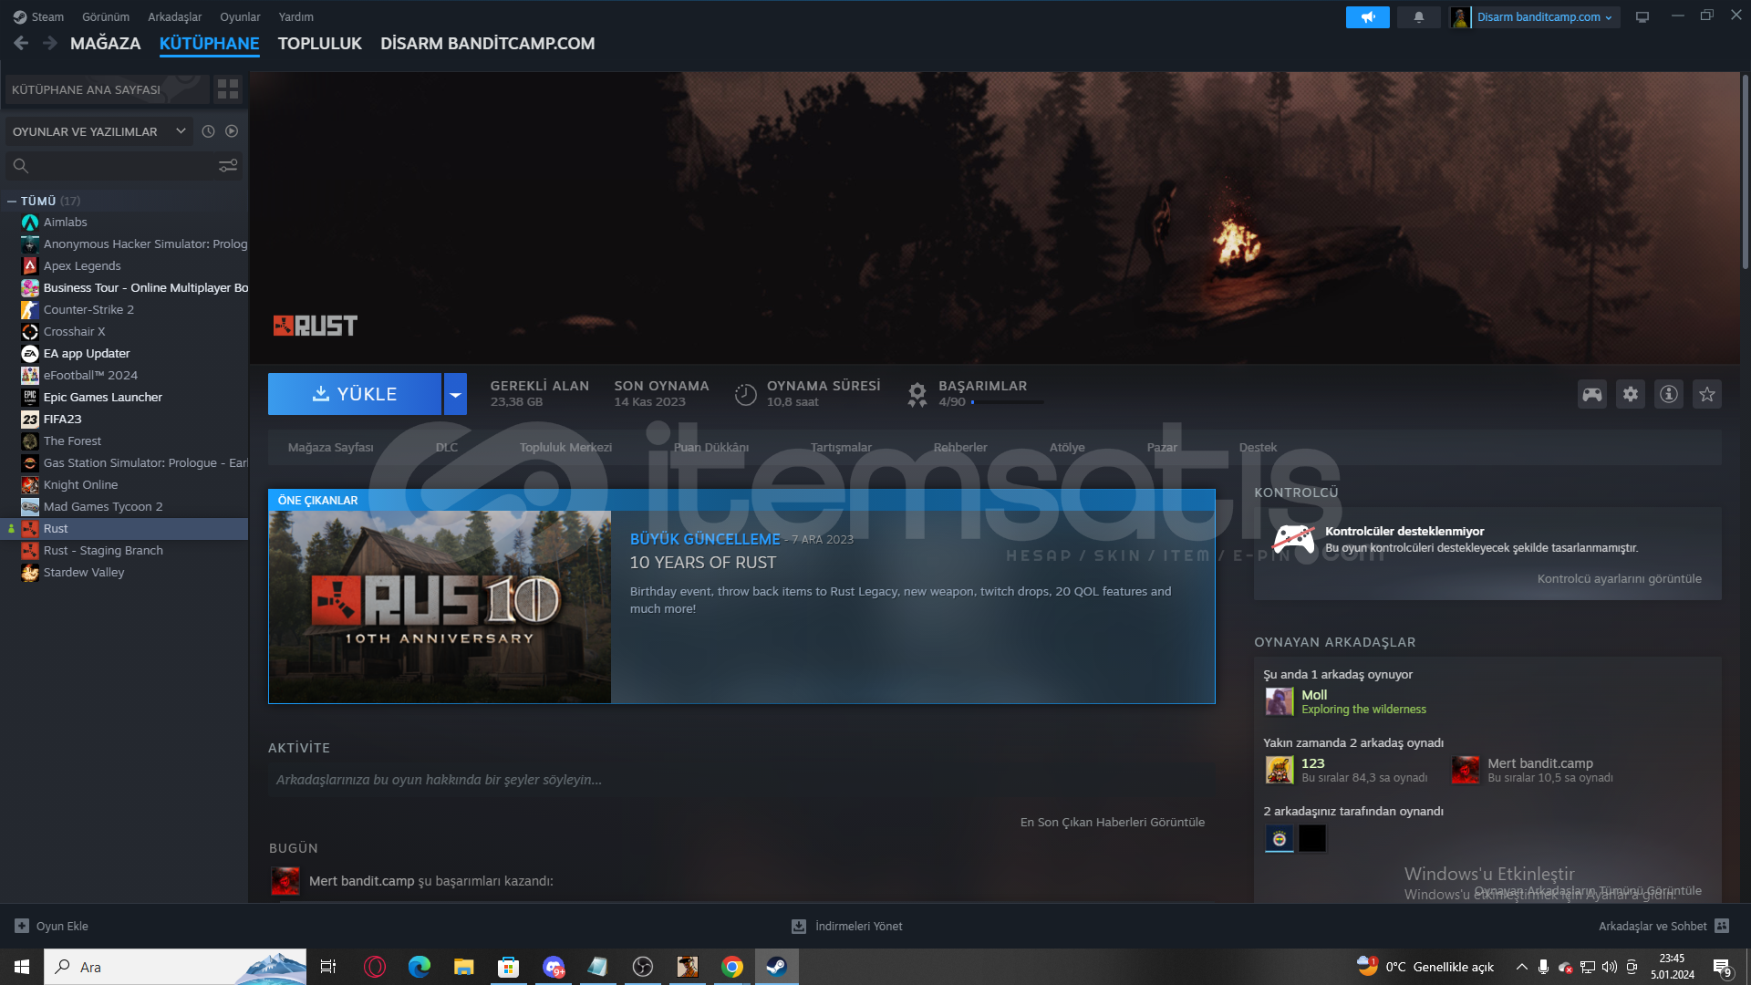Click the achievements progress bar
Screen dimensions: 1751x985
point(1008,402)
